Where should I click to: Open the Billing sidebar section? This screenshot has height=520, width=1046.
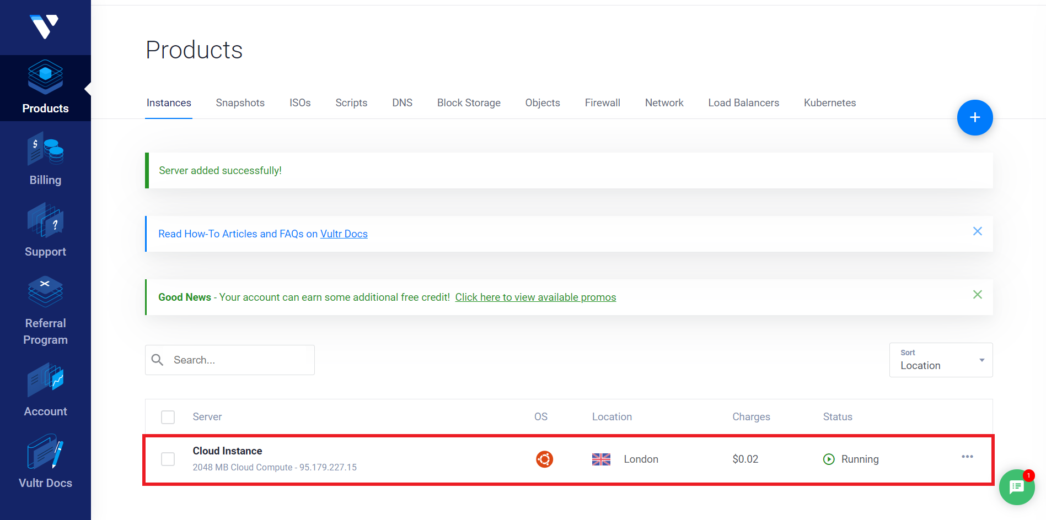click(x=45, y=160)
